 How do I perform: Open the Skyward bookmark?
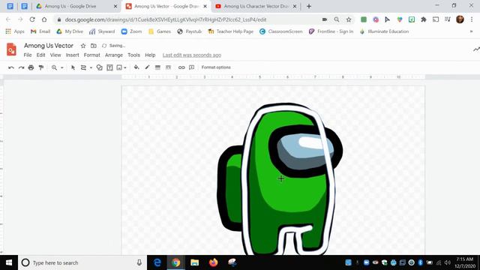[102, 31]
